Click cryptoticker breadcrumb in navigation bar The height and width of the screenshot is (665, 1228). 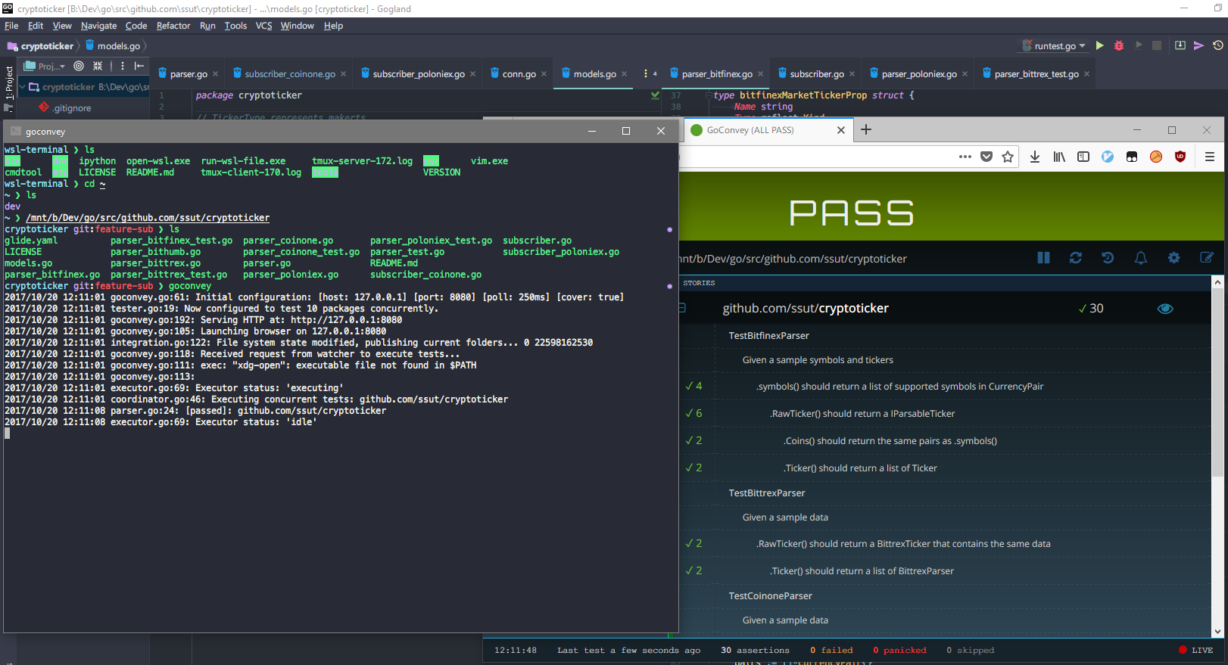point(41,46)
